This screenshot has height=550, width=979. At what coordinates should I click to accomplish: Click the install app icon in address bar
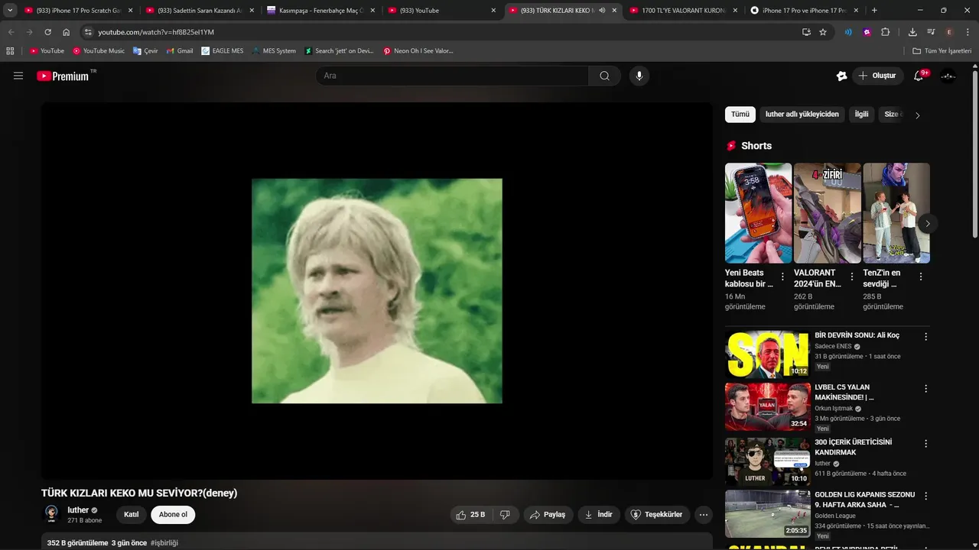[x=806, y=32]
